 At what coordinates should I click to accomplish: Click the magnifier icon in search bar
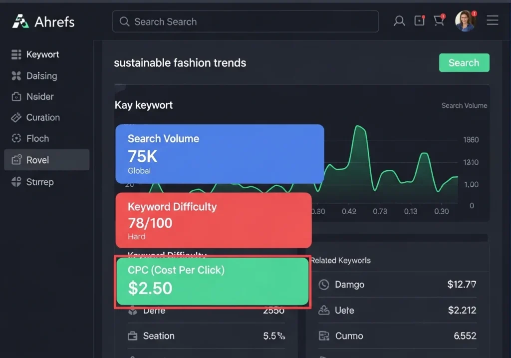point(124,22)
